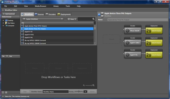Select the AppleTV PAL workflow
This screenshot has width=170, height=99.
pos(57,38)
